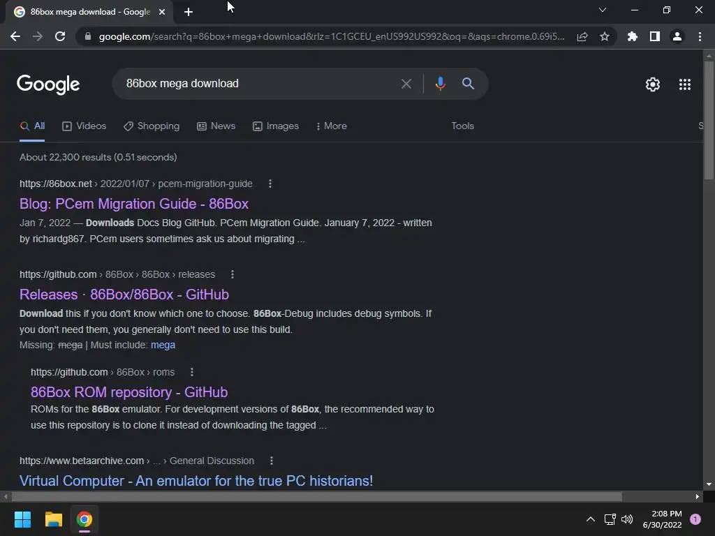Go to the Google logo homepage
The height and width of the screenshot is (536, 715).
pyautogui.click(x=48, y=84)
